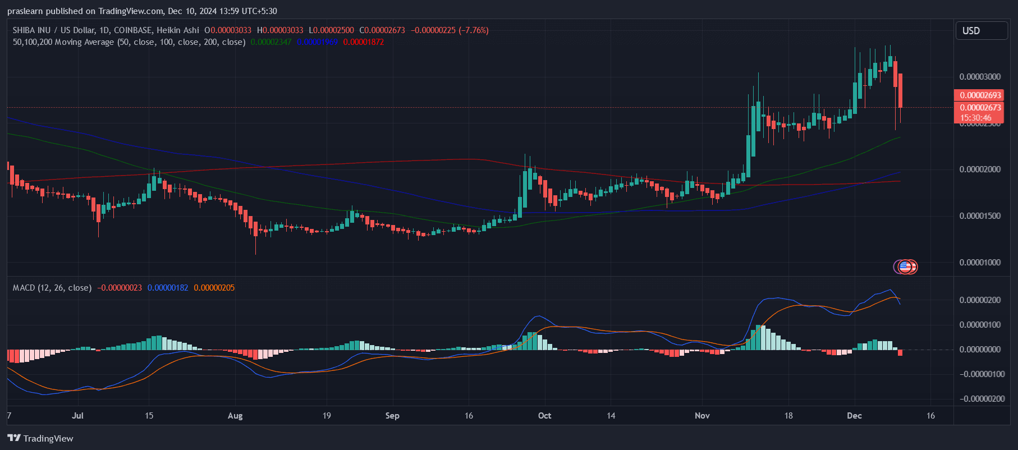Click the US flag economic events marker
The image size is (1018, 450).
point(905,267)
